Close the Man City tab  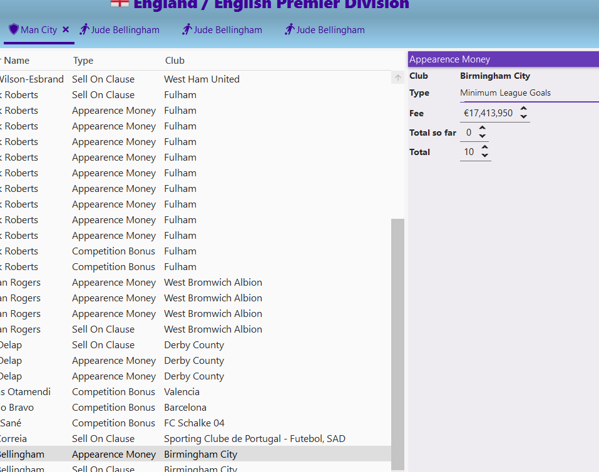(66, 29)
